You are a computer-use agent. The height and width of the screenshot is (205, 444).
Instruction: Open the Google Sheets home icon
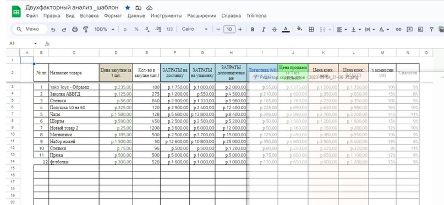click(x=16, y=12)
